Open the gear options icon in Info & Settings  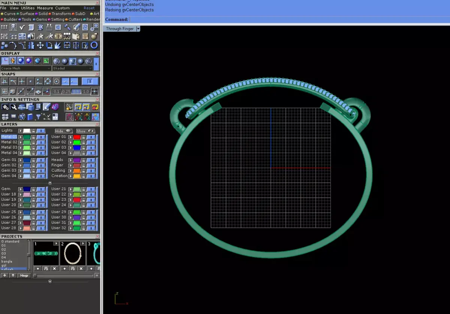5,107
